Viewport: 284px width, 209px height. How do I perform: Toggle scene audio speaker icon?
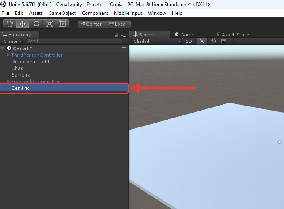[x=213, y=41]
